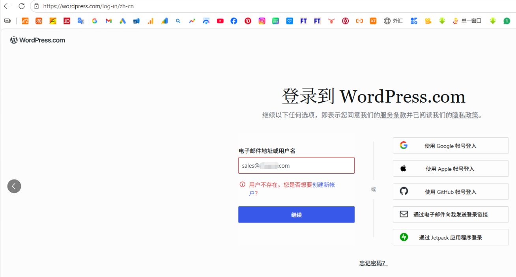Open the red bull head bookmark

click(x=331, y=21)
